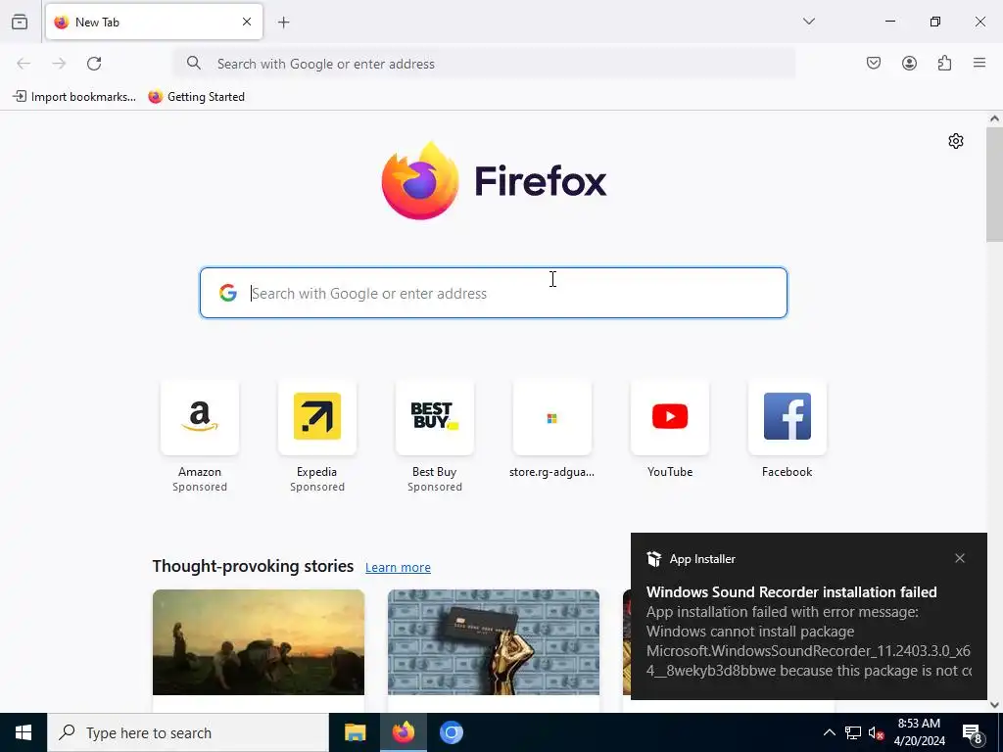Open Firefox View tab list icon
The image size is (1003, 752).
coord(20,23)
